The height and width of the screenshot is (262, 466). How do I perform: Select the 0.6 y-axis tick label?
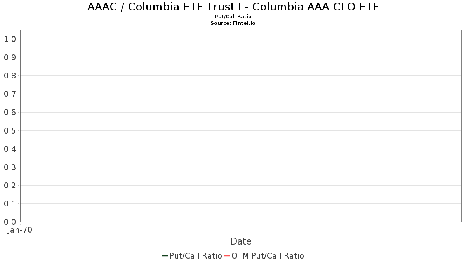10,112
